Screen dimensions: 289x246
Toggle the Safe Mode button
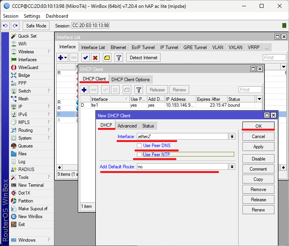click(36, 26)
